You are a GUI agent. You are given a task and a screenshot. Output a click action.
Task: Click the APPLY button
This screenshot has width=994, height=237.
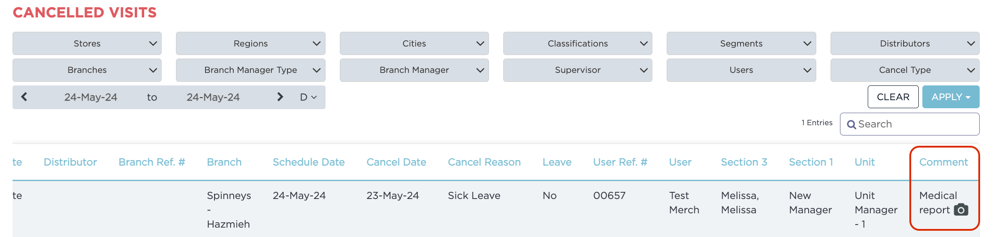coord(950,97)
